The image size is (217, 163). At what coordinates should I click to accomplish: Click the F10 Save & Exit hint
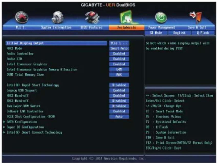pyautogui.click(x=160, y=137)
